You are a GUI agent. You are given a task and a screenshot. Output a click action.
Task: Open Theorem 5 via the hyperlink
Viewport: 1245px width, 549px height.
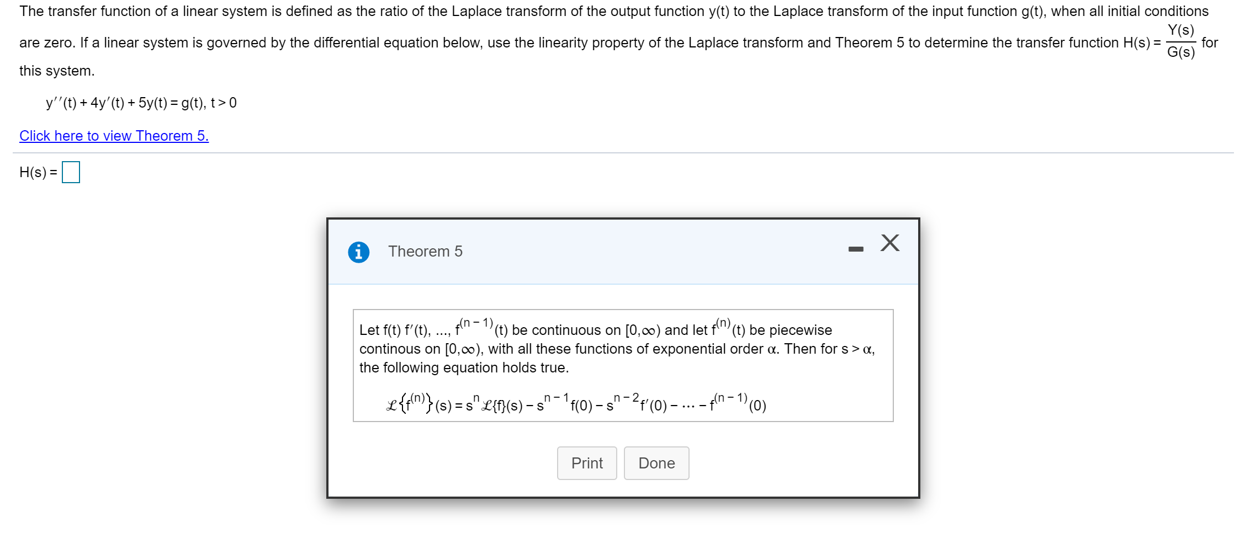(113, 136)
